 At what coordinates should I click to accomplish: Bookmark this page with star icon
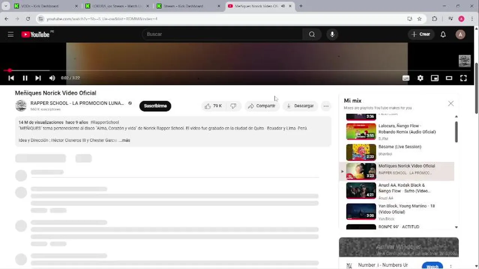pos(419,19)
